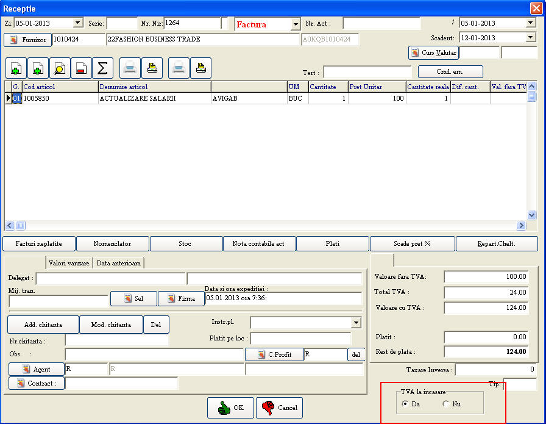The image size is (546, 424).
Task: Click into the Nr. Act input field
Action: click(x=381, y=23)
